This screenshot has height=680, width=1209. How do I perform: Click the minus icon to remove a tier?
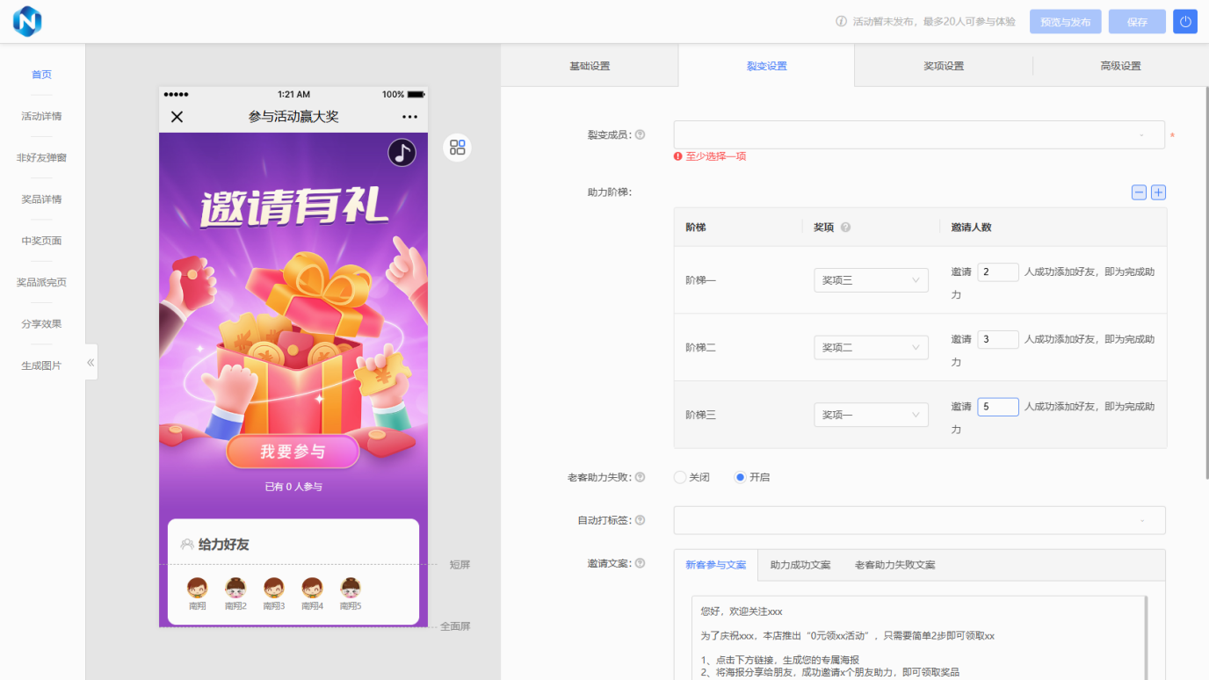click(x=1139, y=192)
